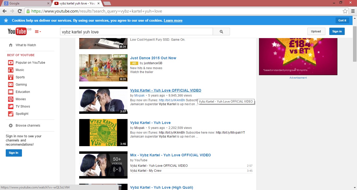The image size is (357, 190).
Task: Select the 2:57 Yuh Love OFFICIAL VIDEO mix track
Action: (x=159, y=166)
